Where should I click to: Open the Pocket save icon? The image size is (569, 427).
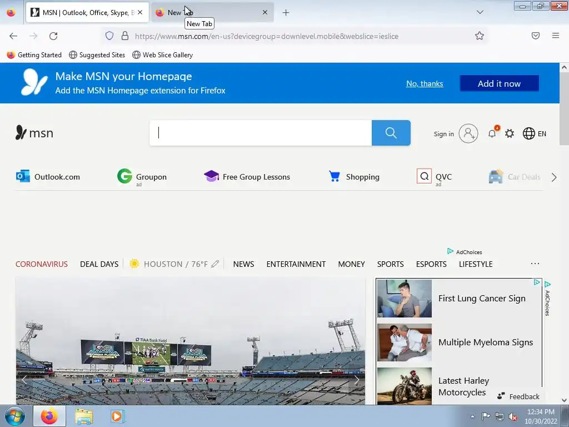click(536, 36)
